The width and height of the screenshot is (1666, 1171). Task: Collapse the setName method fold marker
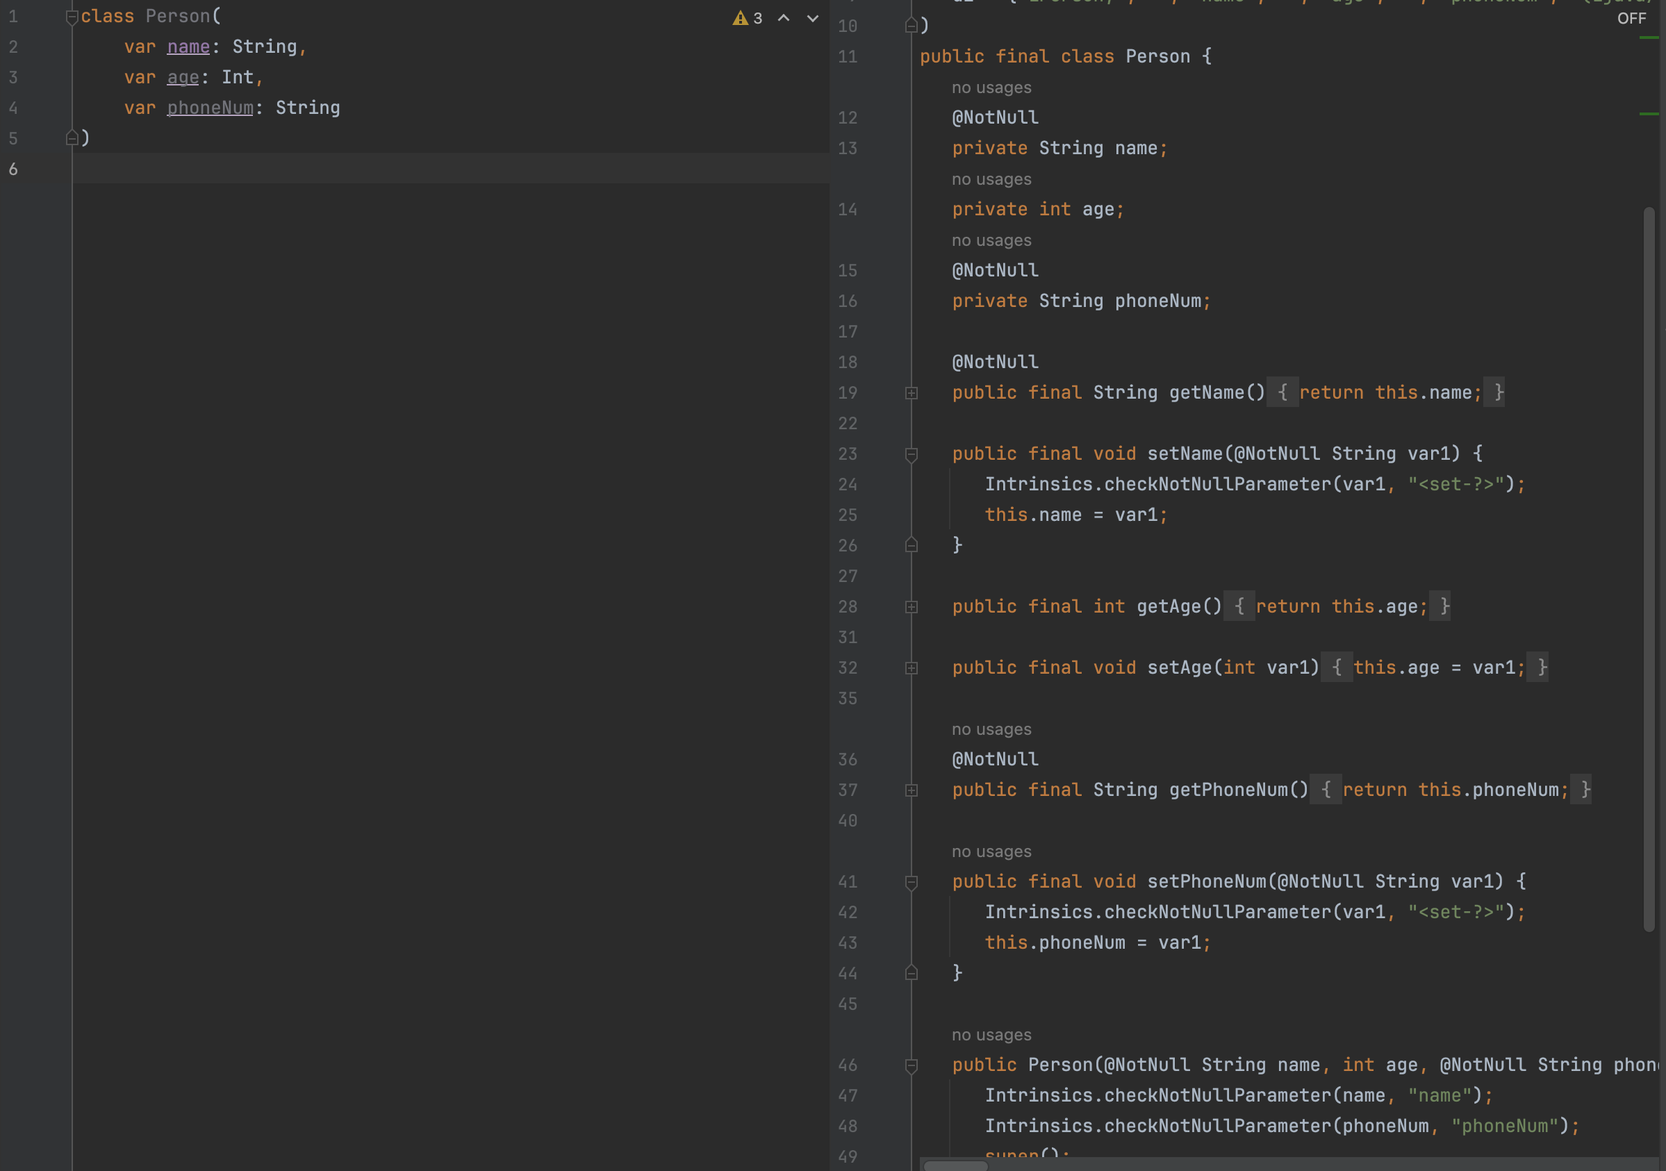[x=912, y=454]
